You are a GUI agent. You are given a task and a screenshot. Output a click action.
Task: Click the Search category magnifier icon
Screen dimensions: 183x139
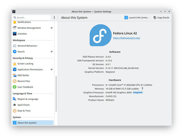coord(15,51)
